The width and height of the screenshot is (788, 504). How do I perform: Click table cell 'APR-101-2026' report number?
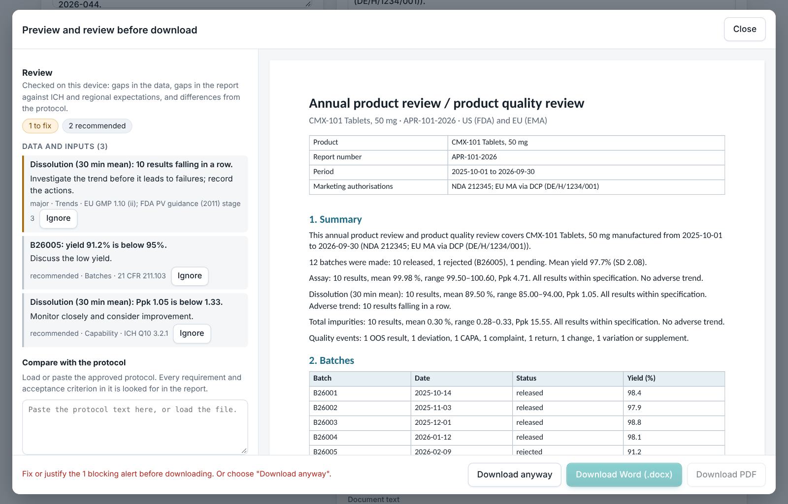586,157
